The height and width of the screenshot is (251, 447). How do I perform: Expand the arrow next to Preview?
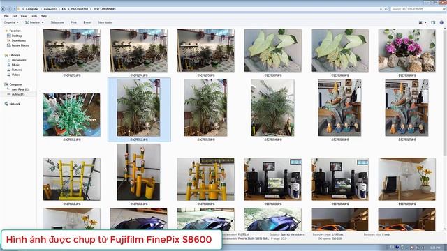point(43,22)
